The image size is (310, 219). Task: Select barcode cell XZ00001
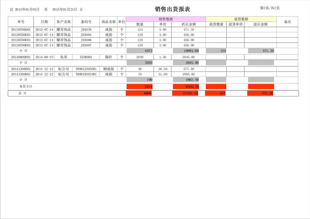[86, 57]
